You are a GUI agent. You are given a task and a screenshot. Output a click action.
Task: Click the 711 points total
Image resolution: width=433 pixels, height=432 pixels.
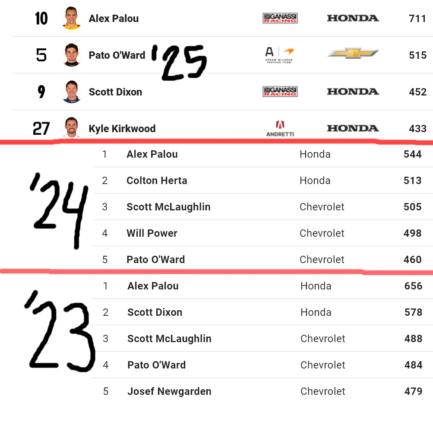tap(417, 19)
